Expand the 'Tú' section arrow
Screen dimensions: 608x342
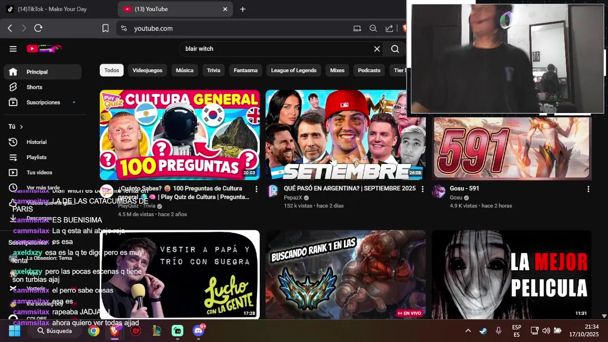click(21, 127)
